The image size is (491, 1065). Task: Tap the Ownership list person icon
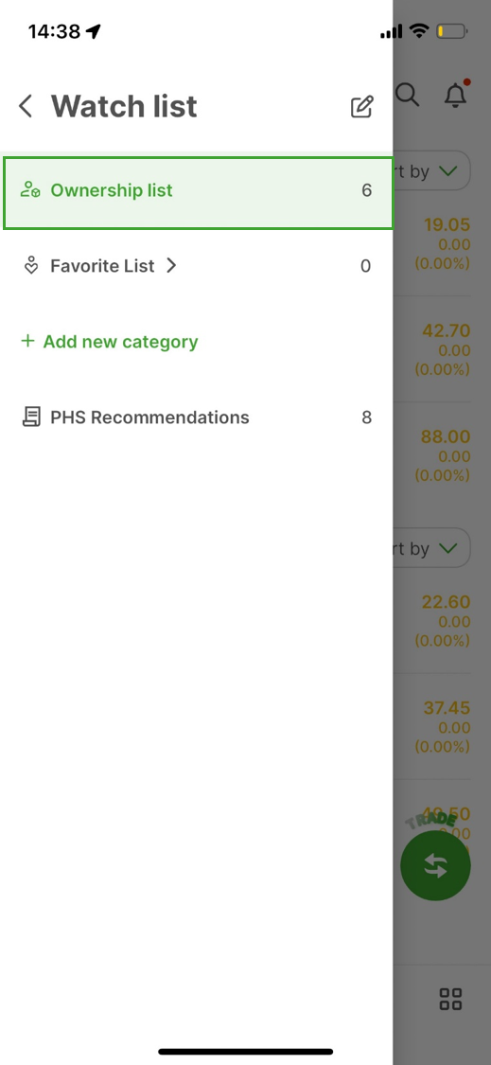point(30,190)
